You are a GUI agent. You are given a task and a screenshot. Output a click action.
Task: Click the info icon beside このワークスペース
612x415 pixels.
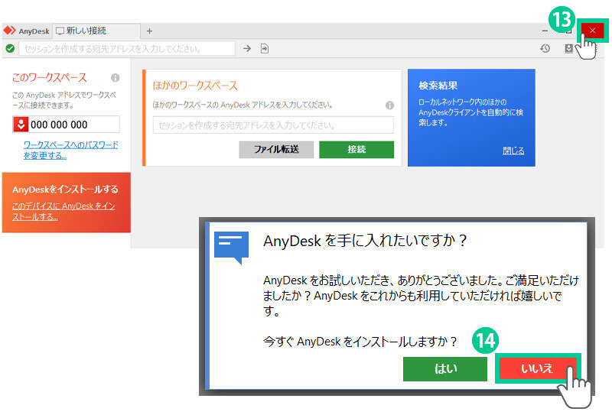point(116,78)
